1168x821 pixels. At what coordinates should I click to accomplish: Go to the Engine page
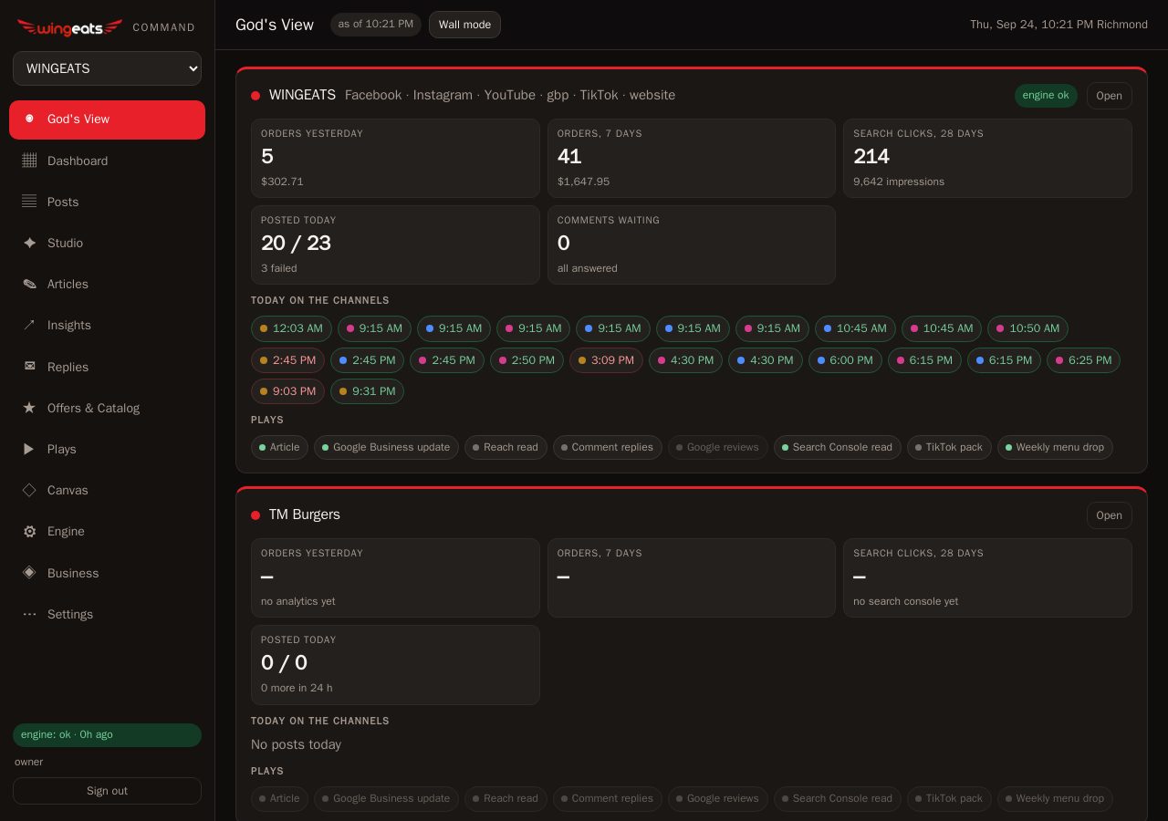[x=107, y=531]
